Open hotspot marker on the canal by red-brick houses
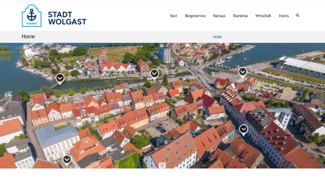 tap(154, 74)
